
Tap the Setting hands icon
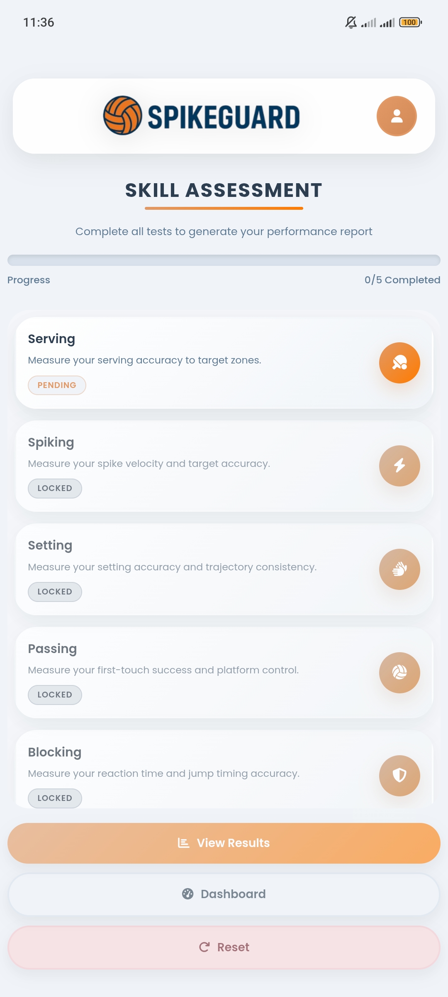[x=399, y=569]
